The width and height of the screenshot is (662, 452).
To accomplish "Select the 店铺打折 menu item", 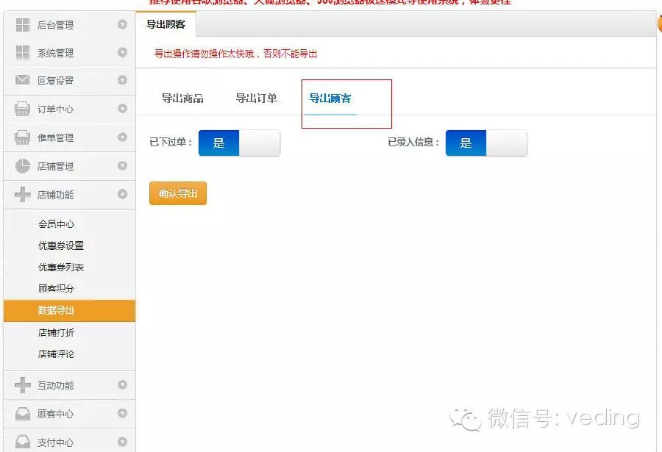I will (56, 332).
